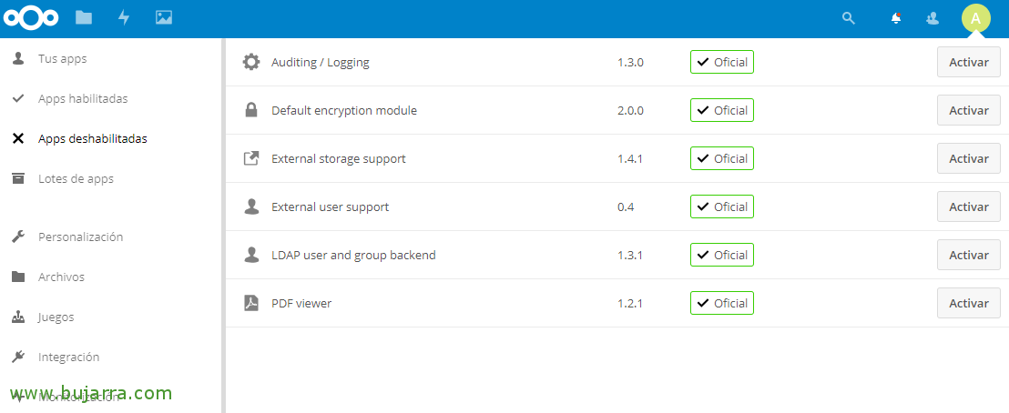Activate the Auditing / Logging app

(968, 62)
